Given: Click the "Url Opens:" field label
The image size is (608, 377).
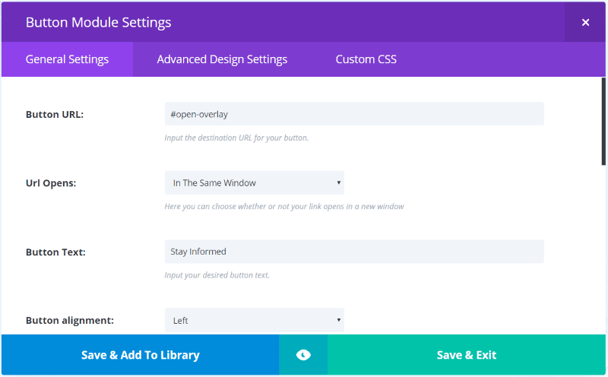Looking at the screenshot, I should [52, 183].
